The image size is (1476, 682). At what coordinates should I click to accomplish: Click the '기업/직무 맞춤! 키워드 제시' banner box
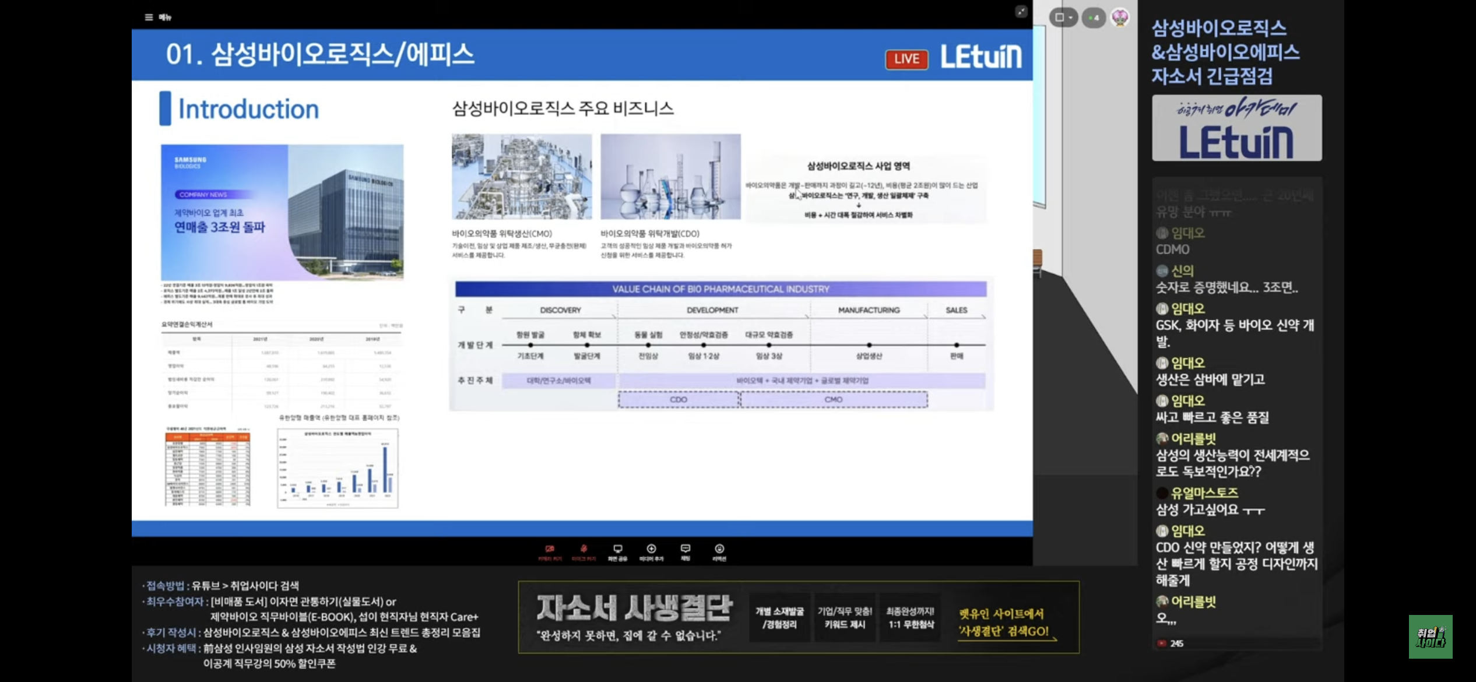coord(845,618)
